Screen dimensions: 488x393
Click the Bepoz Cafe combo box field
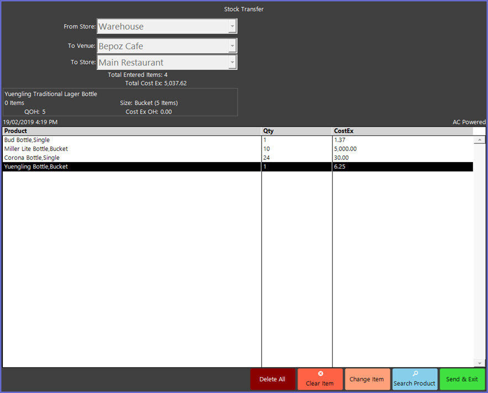pyautogui.click(x=167, y=46)
